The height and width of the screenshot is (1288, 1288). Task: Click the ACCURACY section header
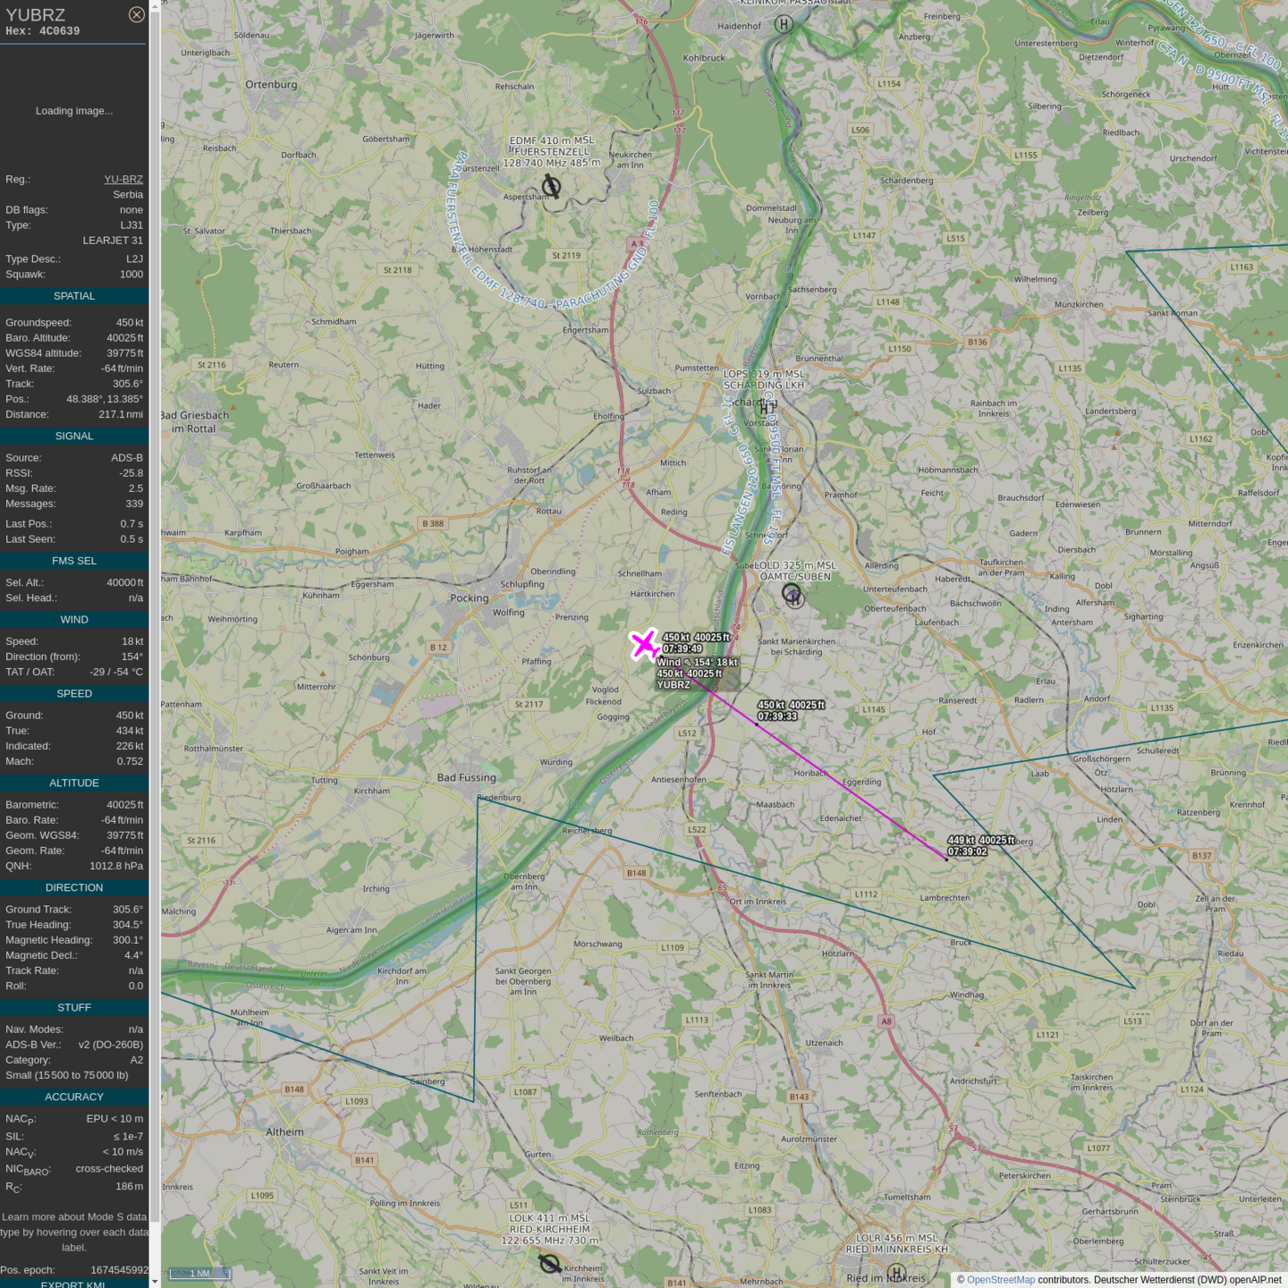pos(74,1097)
